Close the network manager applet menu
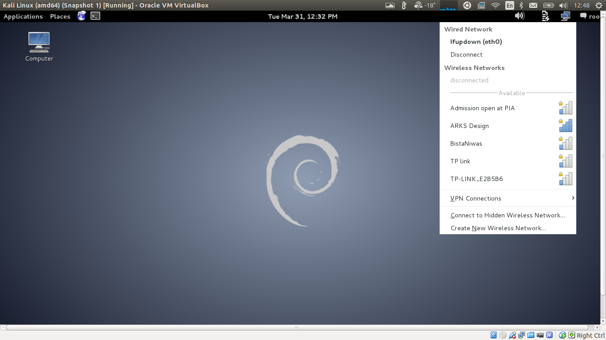Screen dimensions: 606x340 [x=565, y=16]
